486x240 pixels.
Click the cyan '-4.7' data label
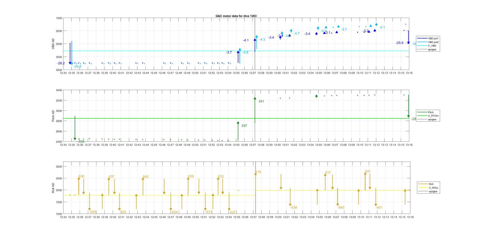tap(296, 34)
